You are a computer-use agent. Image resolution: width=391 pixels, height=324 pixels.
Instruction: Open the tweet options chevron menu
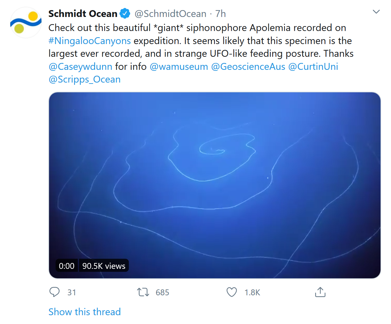pos(376,12)
